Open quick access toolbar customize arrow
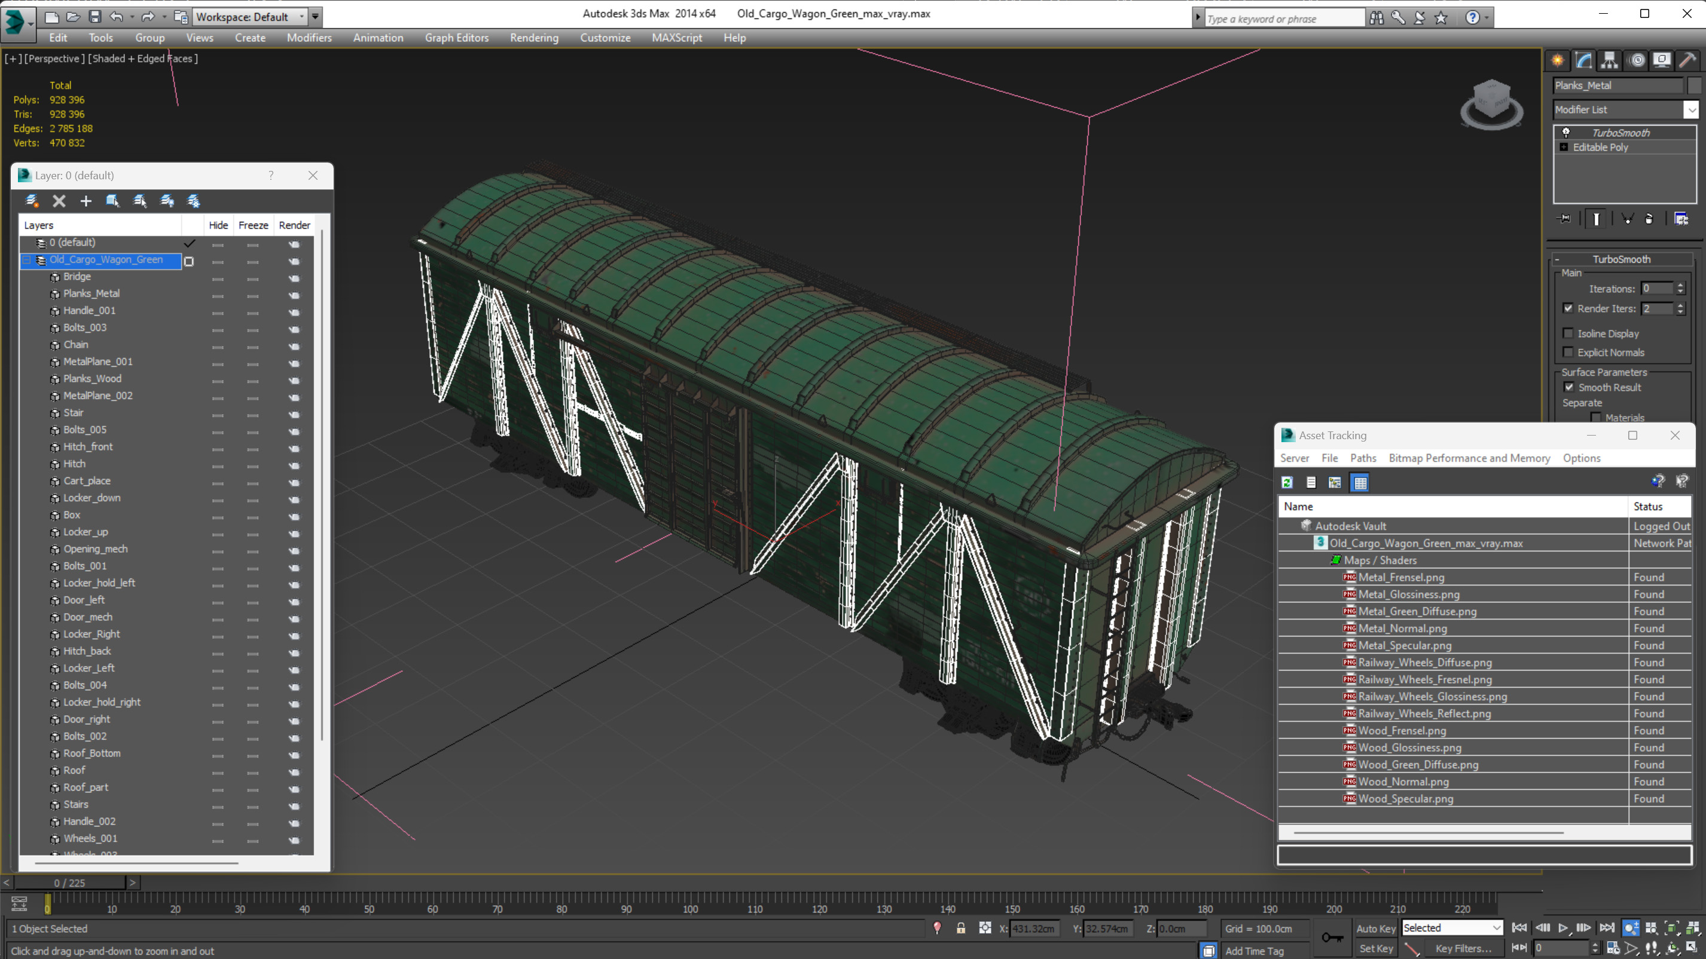1706x959 pixels. point(315,17)
